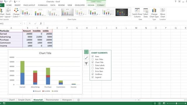Viewport: 187px width, 105px height.
Task: Open Select Data dialog
Action: pyautogui.click(x=146, y=13)
